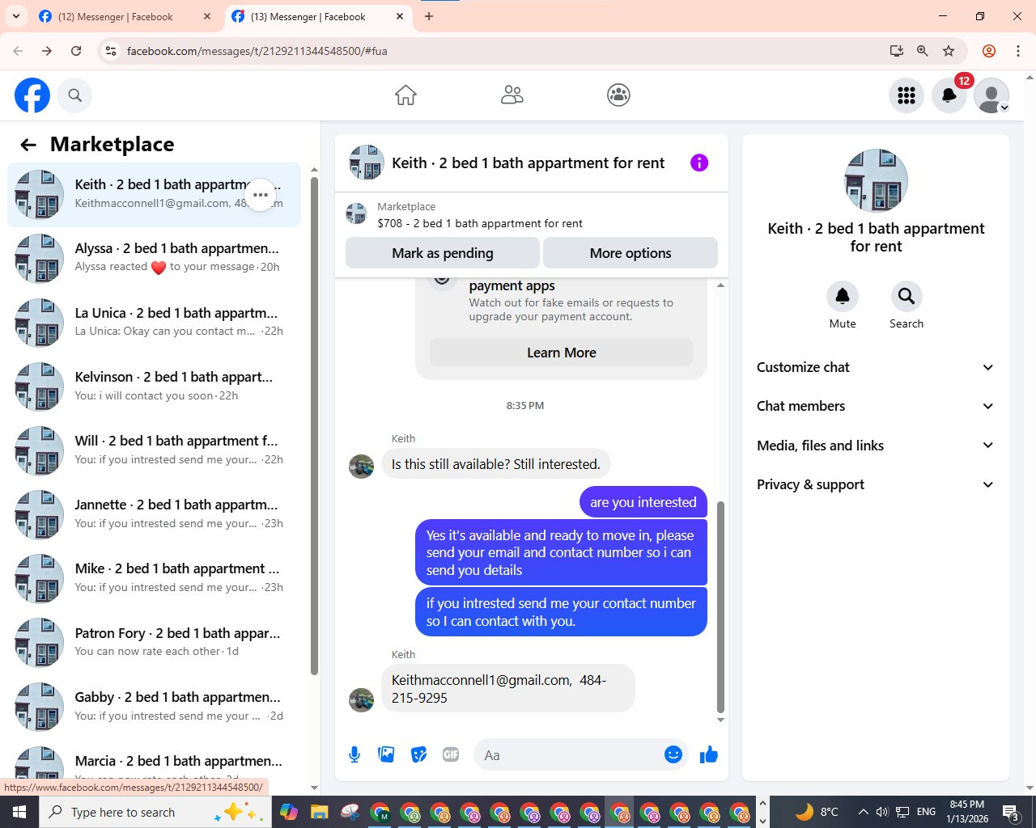Image resolution: width=1036 pixels, height=828 pixels.
Task: Choose a GIF with the GIF icon
Action: click(451, 754)
